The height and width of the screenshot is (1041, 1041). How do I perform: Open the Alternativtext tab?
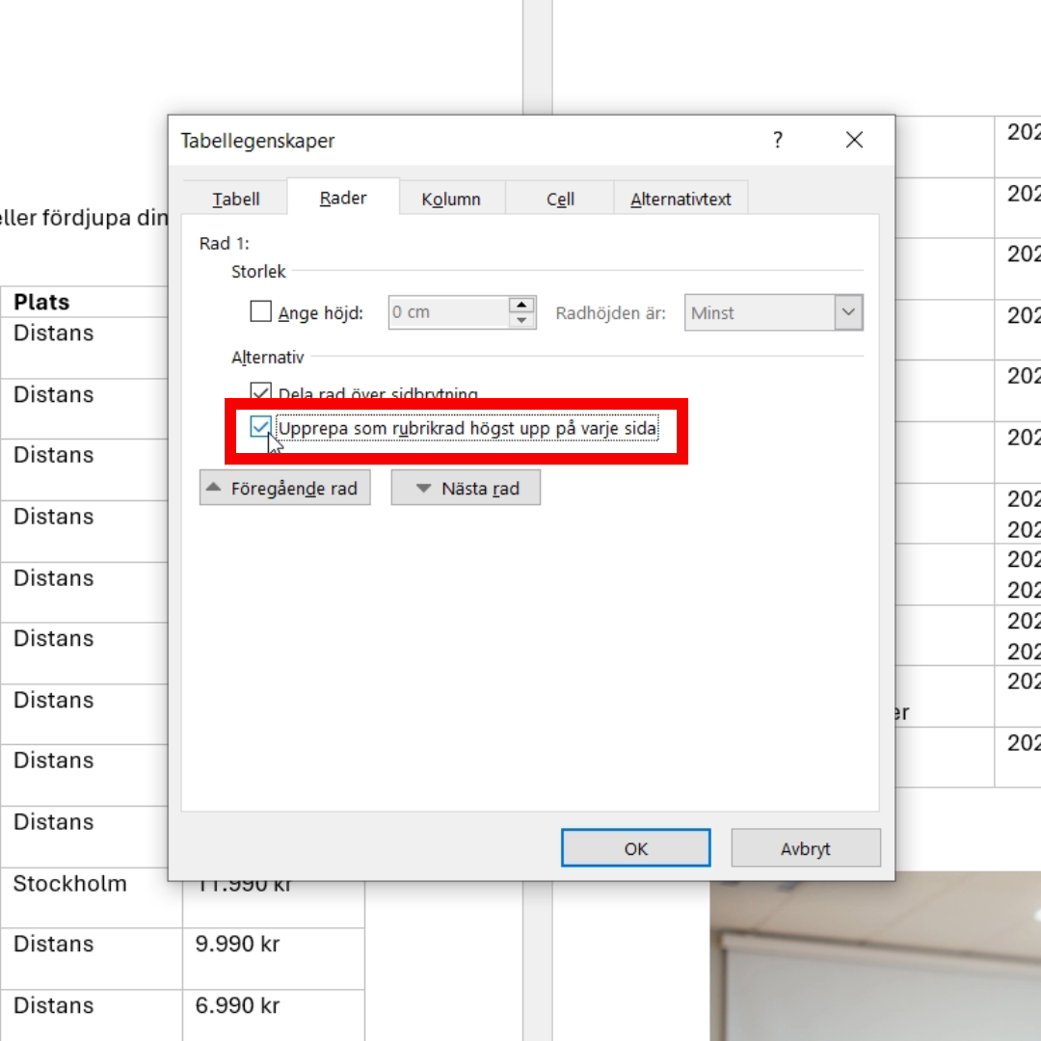[x=681, y=200]
